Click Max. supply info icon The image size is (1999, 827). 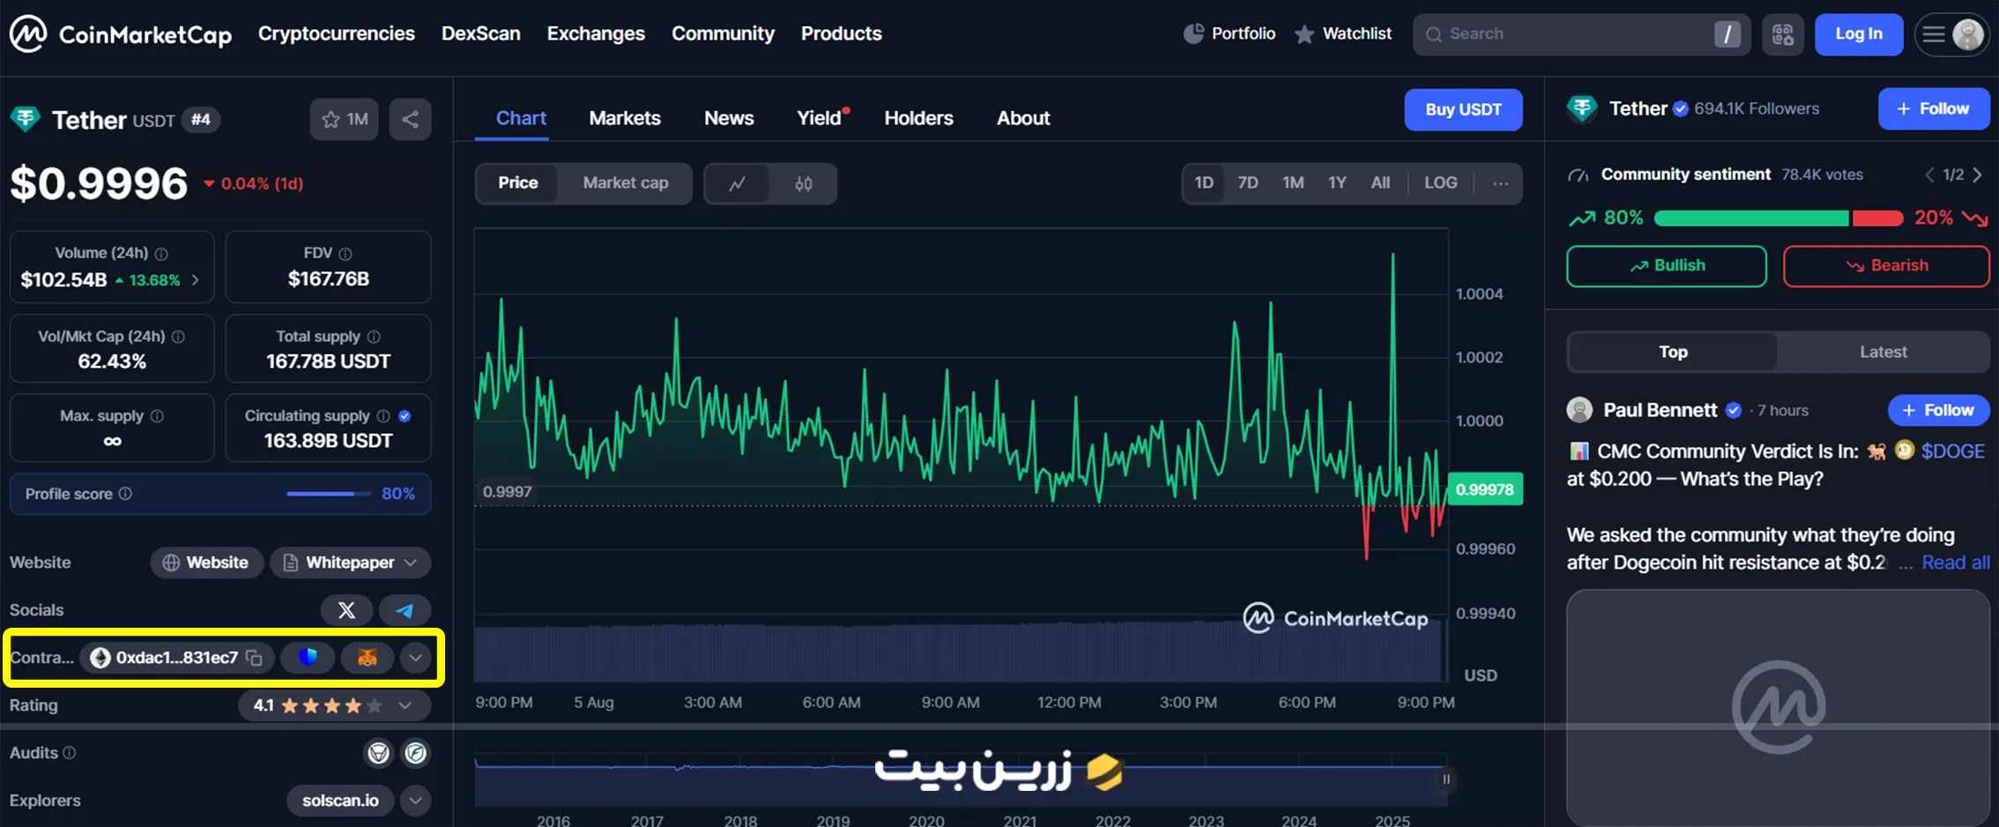157,416
